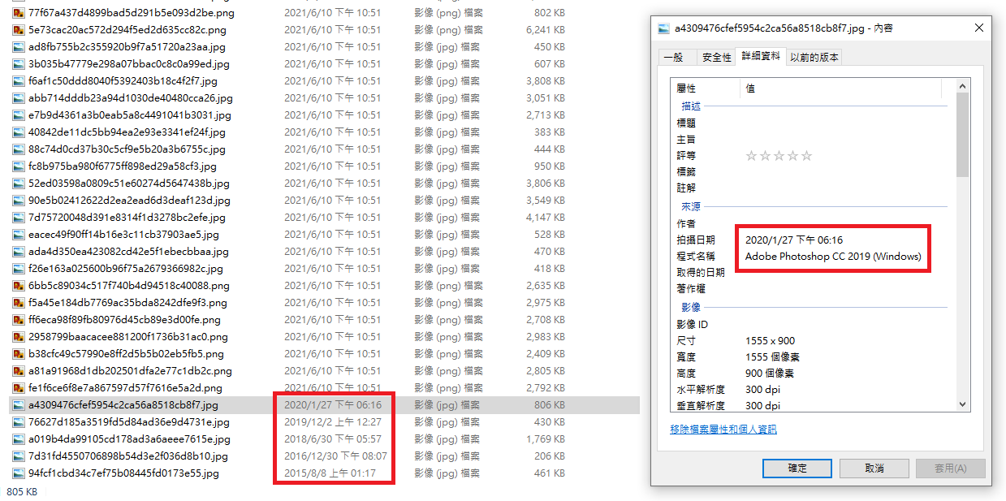Click the icon of f6af1c50ddd8040f5392403b18c4f2f7.jpg
Viewport: 1006px width, 501px height.
[19, 81]
